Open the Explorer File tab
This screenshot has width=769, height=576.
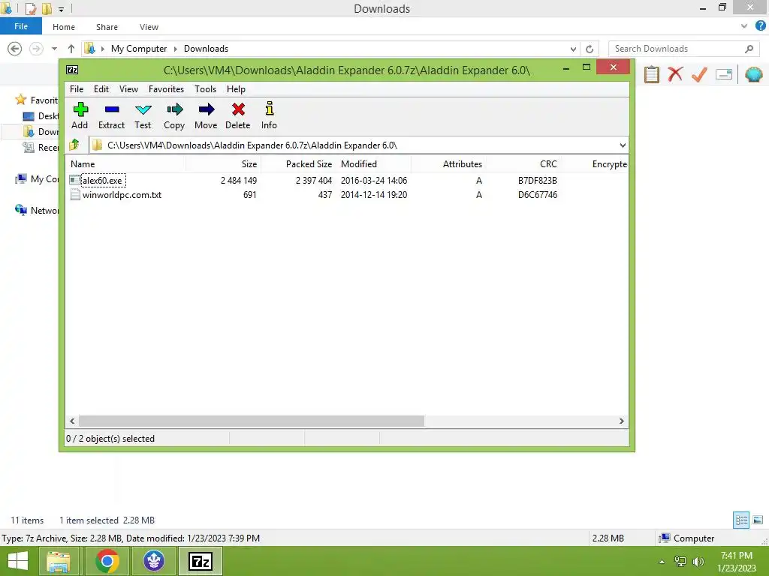click(x=21, y=26)
